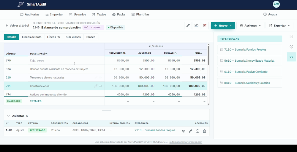Click the back arrow Volver al árbol
Screen dimensions: 297x152
point(17,25)
